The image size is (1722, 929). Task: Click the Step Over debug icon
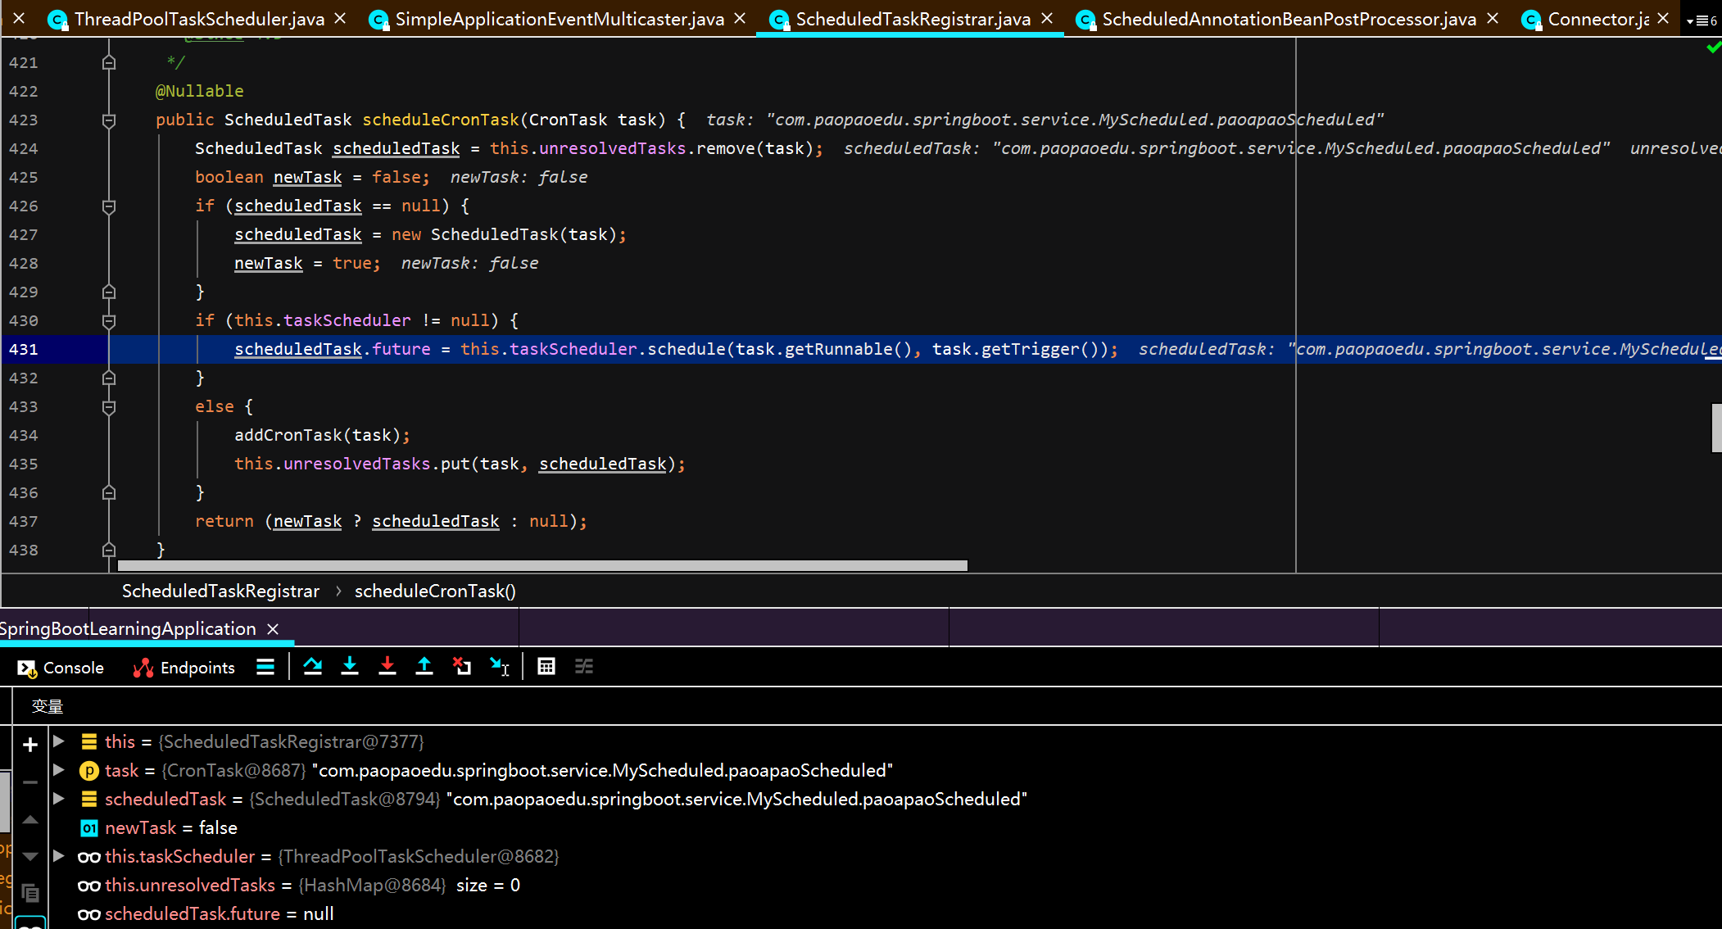312,667
